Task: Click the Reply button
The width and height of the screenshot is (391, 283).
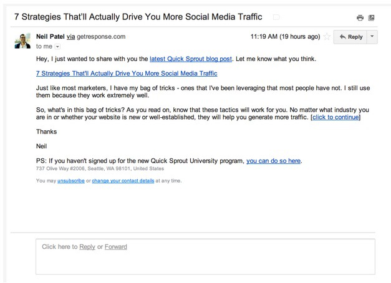Action: tap(350, 37)
